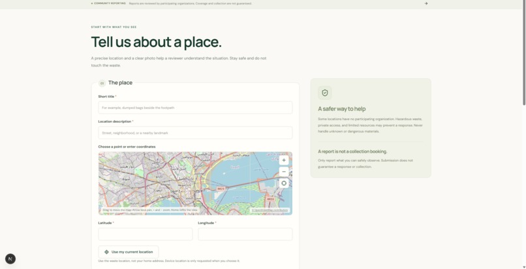
Task: Focus the Short title input
Action: pos(195,108)
